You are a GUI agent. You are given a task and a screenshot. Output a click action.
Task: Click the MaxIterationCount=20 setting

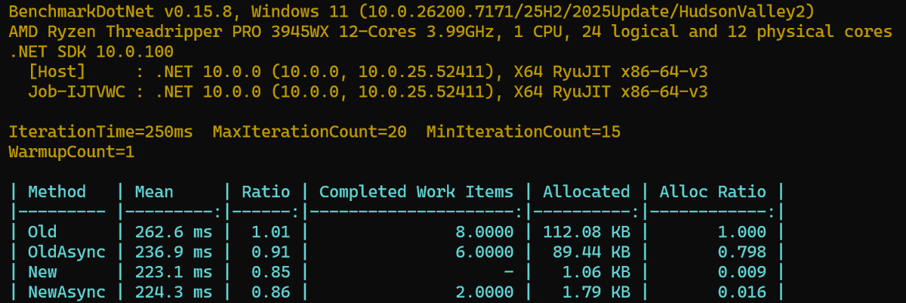pos(310,132)
